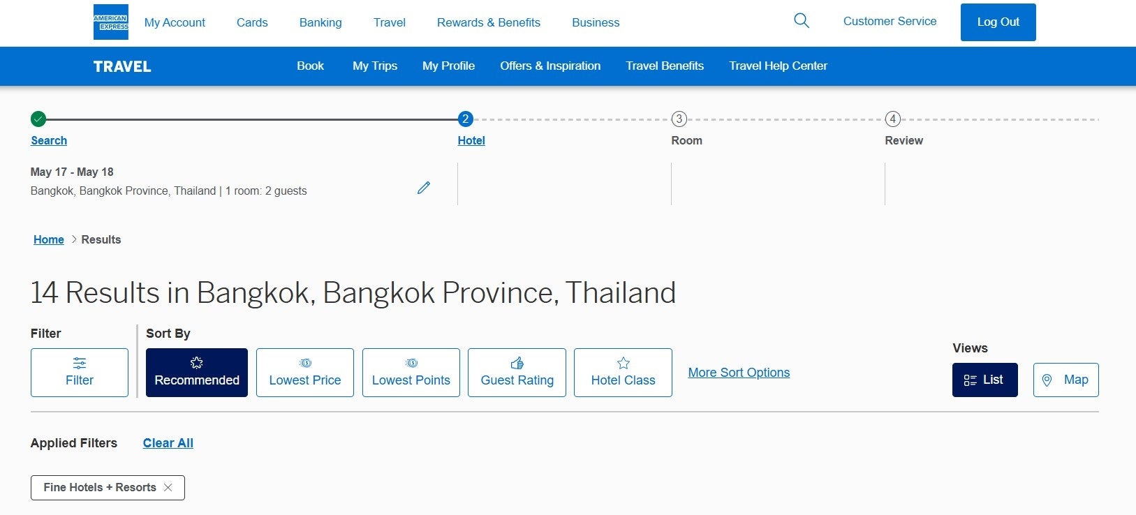1136x515 pixels.
Task: Go to My Trips
Action: point(375,66)
